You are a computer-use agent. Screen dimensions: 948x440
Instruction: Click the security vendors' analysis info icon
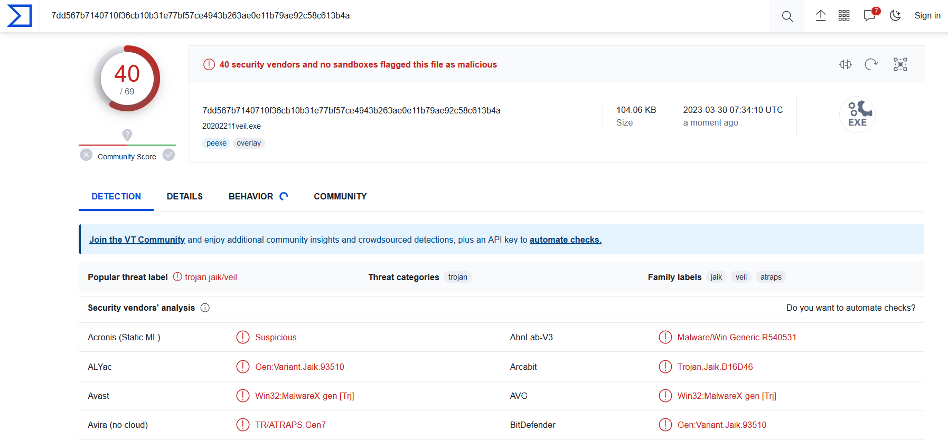205,308
